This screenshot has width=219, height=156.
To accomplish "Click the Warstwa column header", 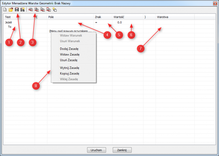I will (x=162, y=17).
